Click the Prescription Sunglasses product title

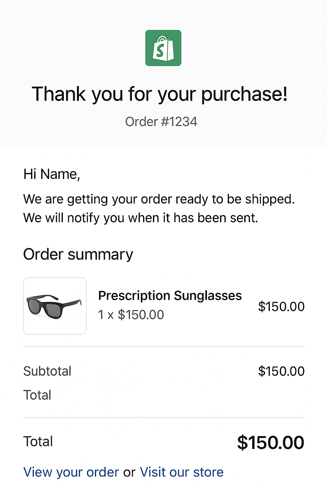click(x=170, y=295)
